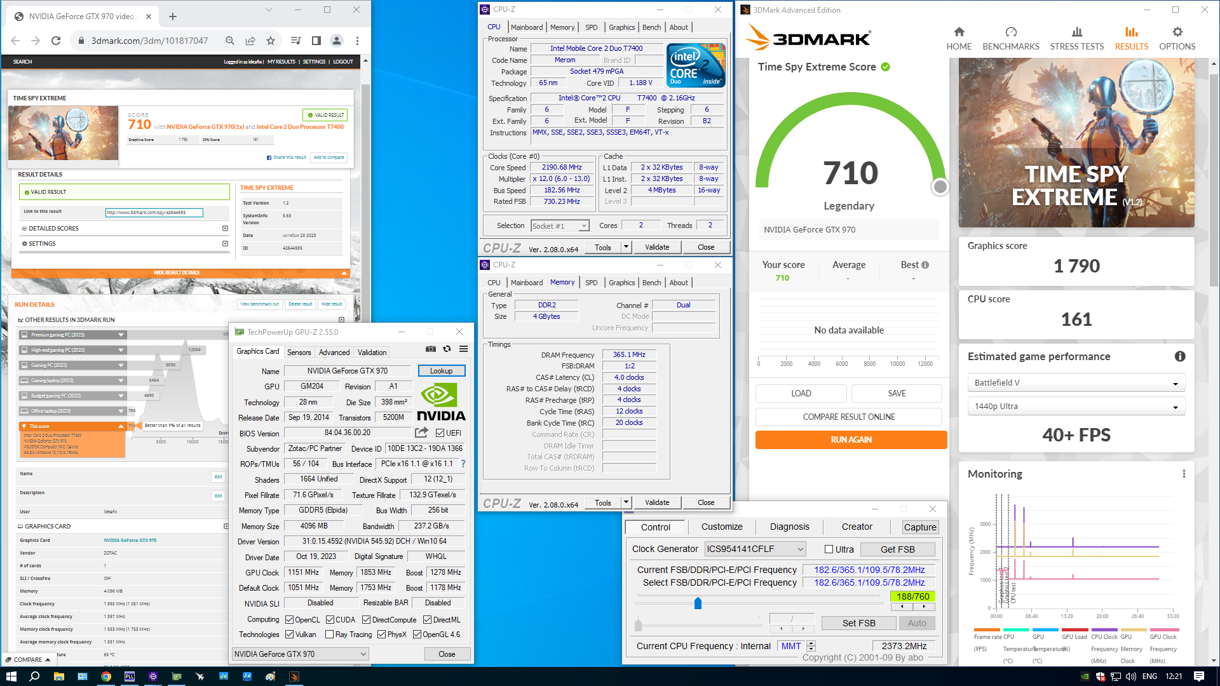Switch to GPU-Z in the taskbar
Viewport: 1220px width, 686px height.
tap(177, 676)
